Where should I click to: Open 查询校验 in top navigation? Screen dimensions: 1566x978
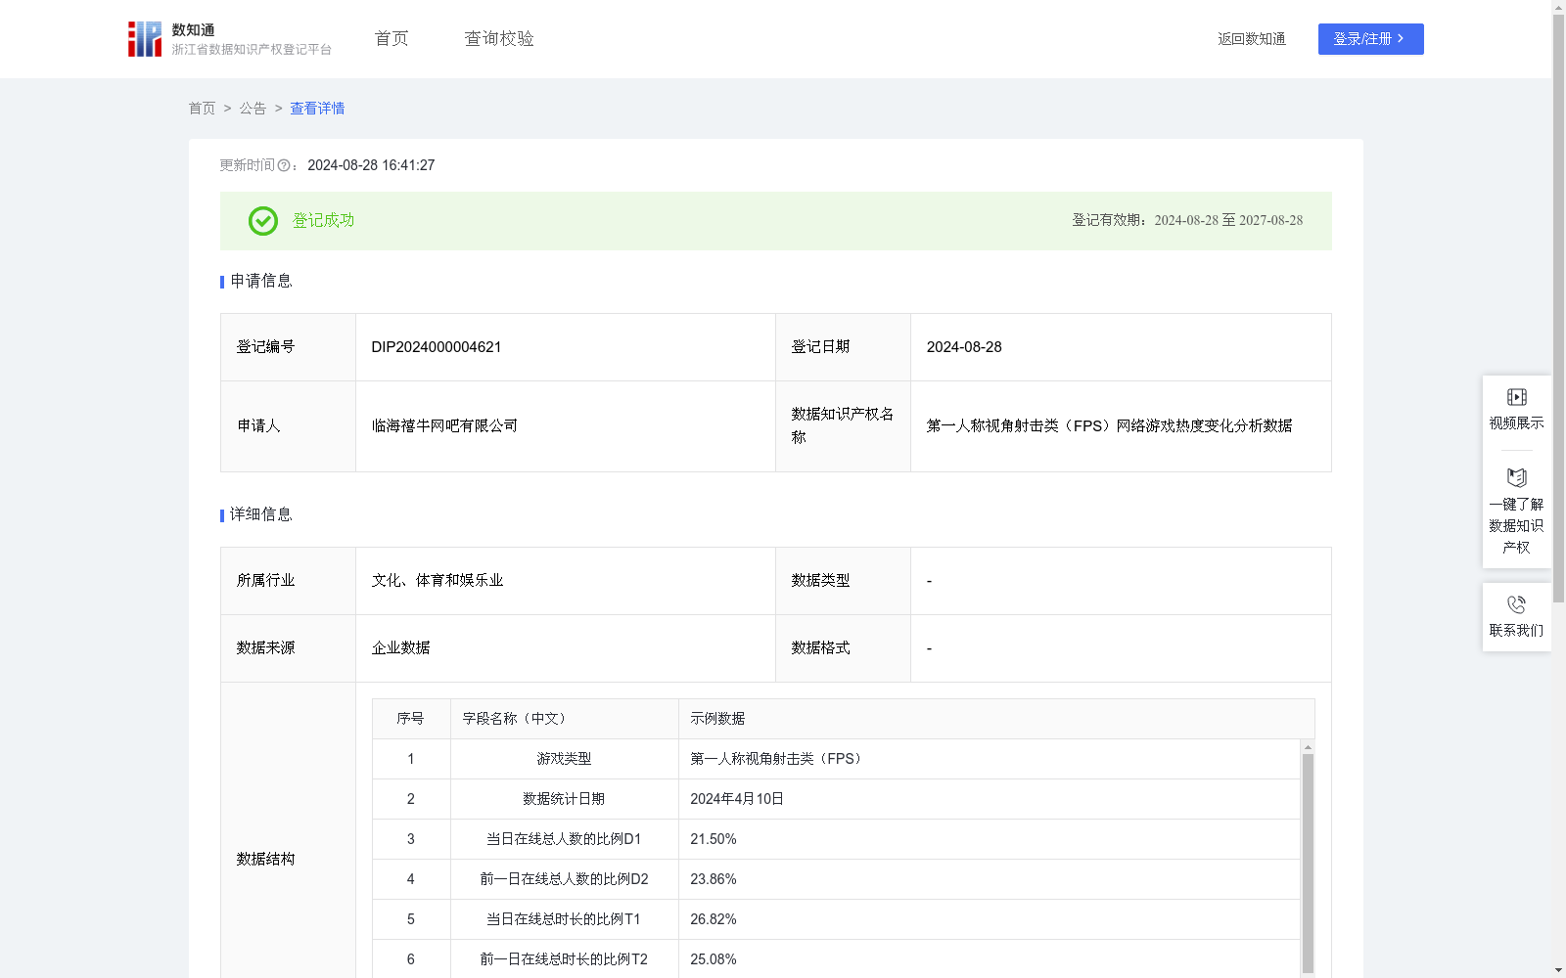coord(499,39)
